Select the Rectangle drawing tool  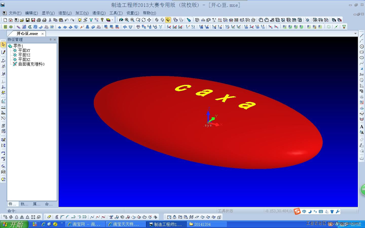tap(362, 52)
